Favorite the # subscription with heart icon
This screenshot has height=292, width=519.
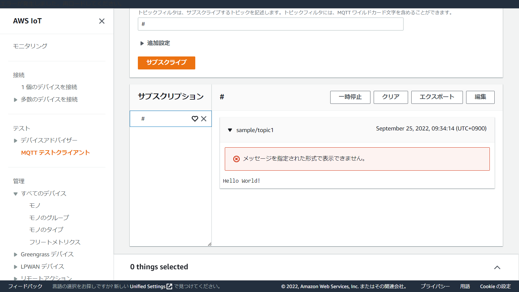coord(195,119)
